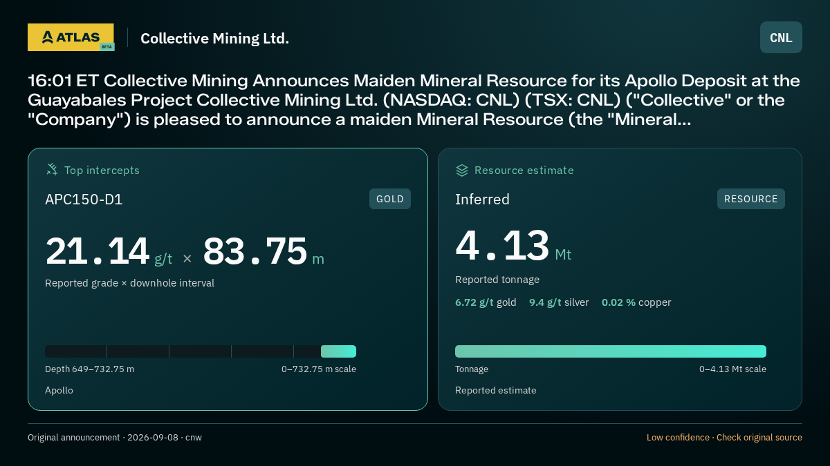
Task: Click the depth interval progress bar
Action: coord(201,351)
